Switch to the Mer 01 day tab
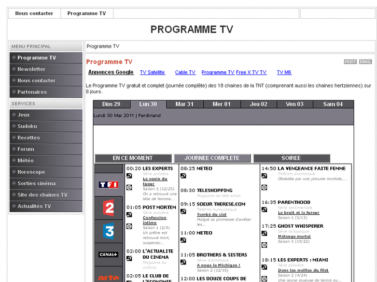This screenshot has width=377, height=282. tap(221, 104)
